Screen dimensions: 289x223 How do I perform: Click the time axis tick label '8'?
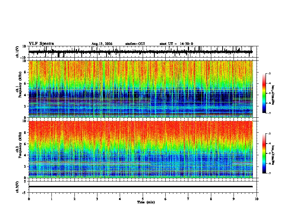[x=211, y=199]
